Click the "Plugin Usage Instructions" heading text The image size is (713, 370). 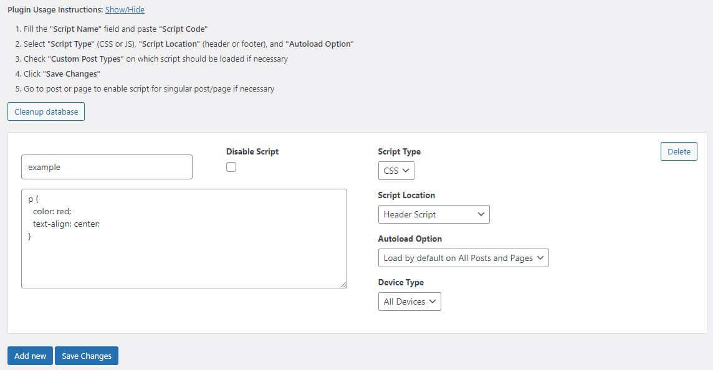pyautogui.click(x=55, y=10)
